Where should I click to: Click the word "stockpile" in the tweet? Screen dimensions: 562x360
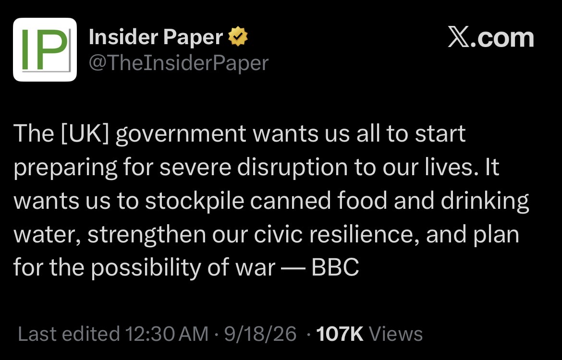[195, 201]
